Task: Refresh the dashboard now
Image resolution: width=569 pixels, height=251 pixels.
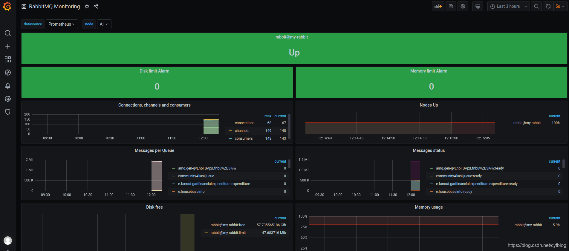Action: tap(548, 6)
